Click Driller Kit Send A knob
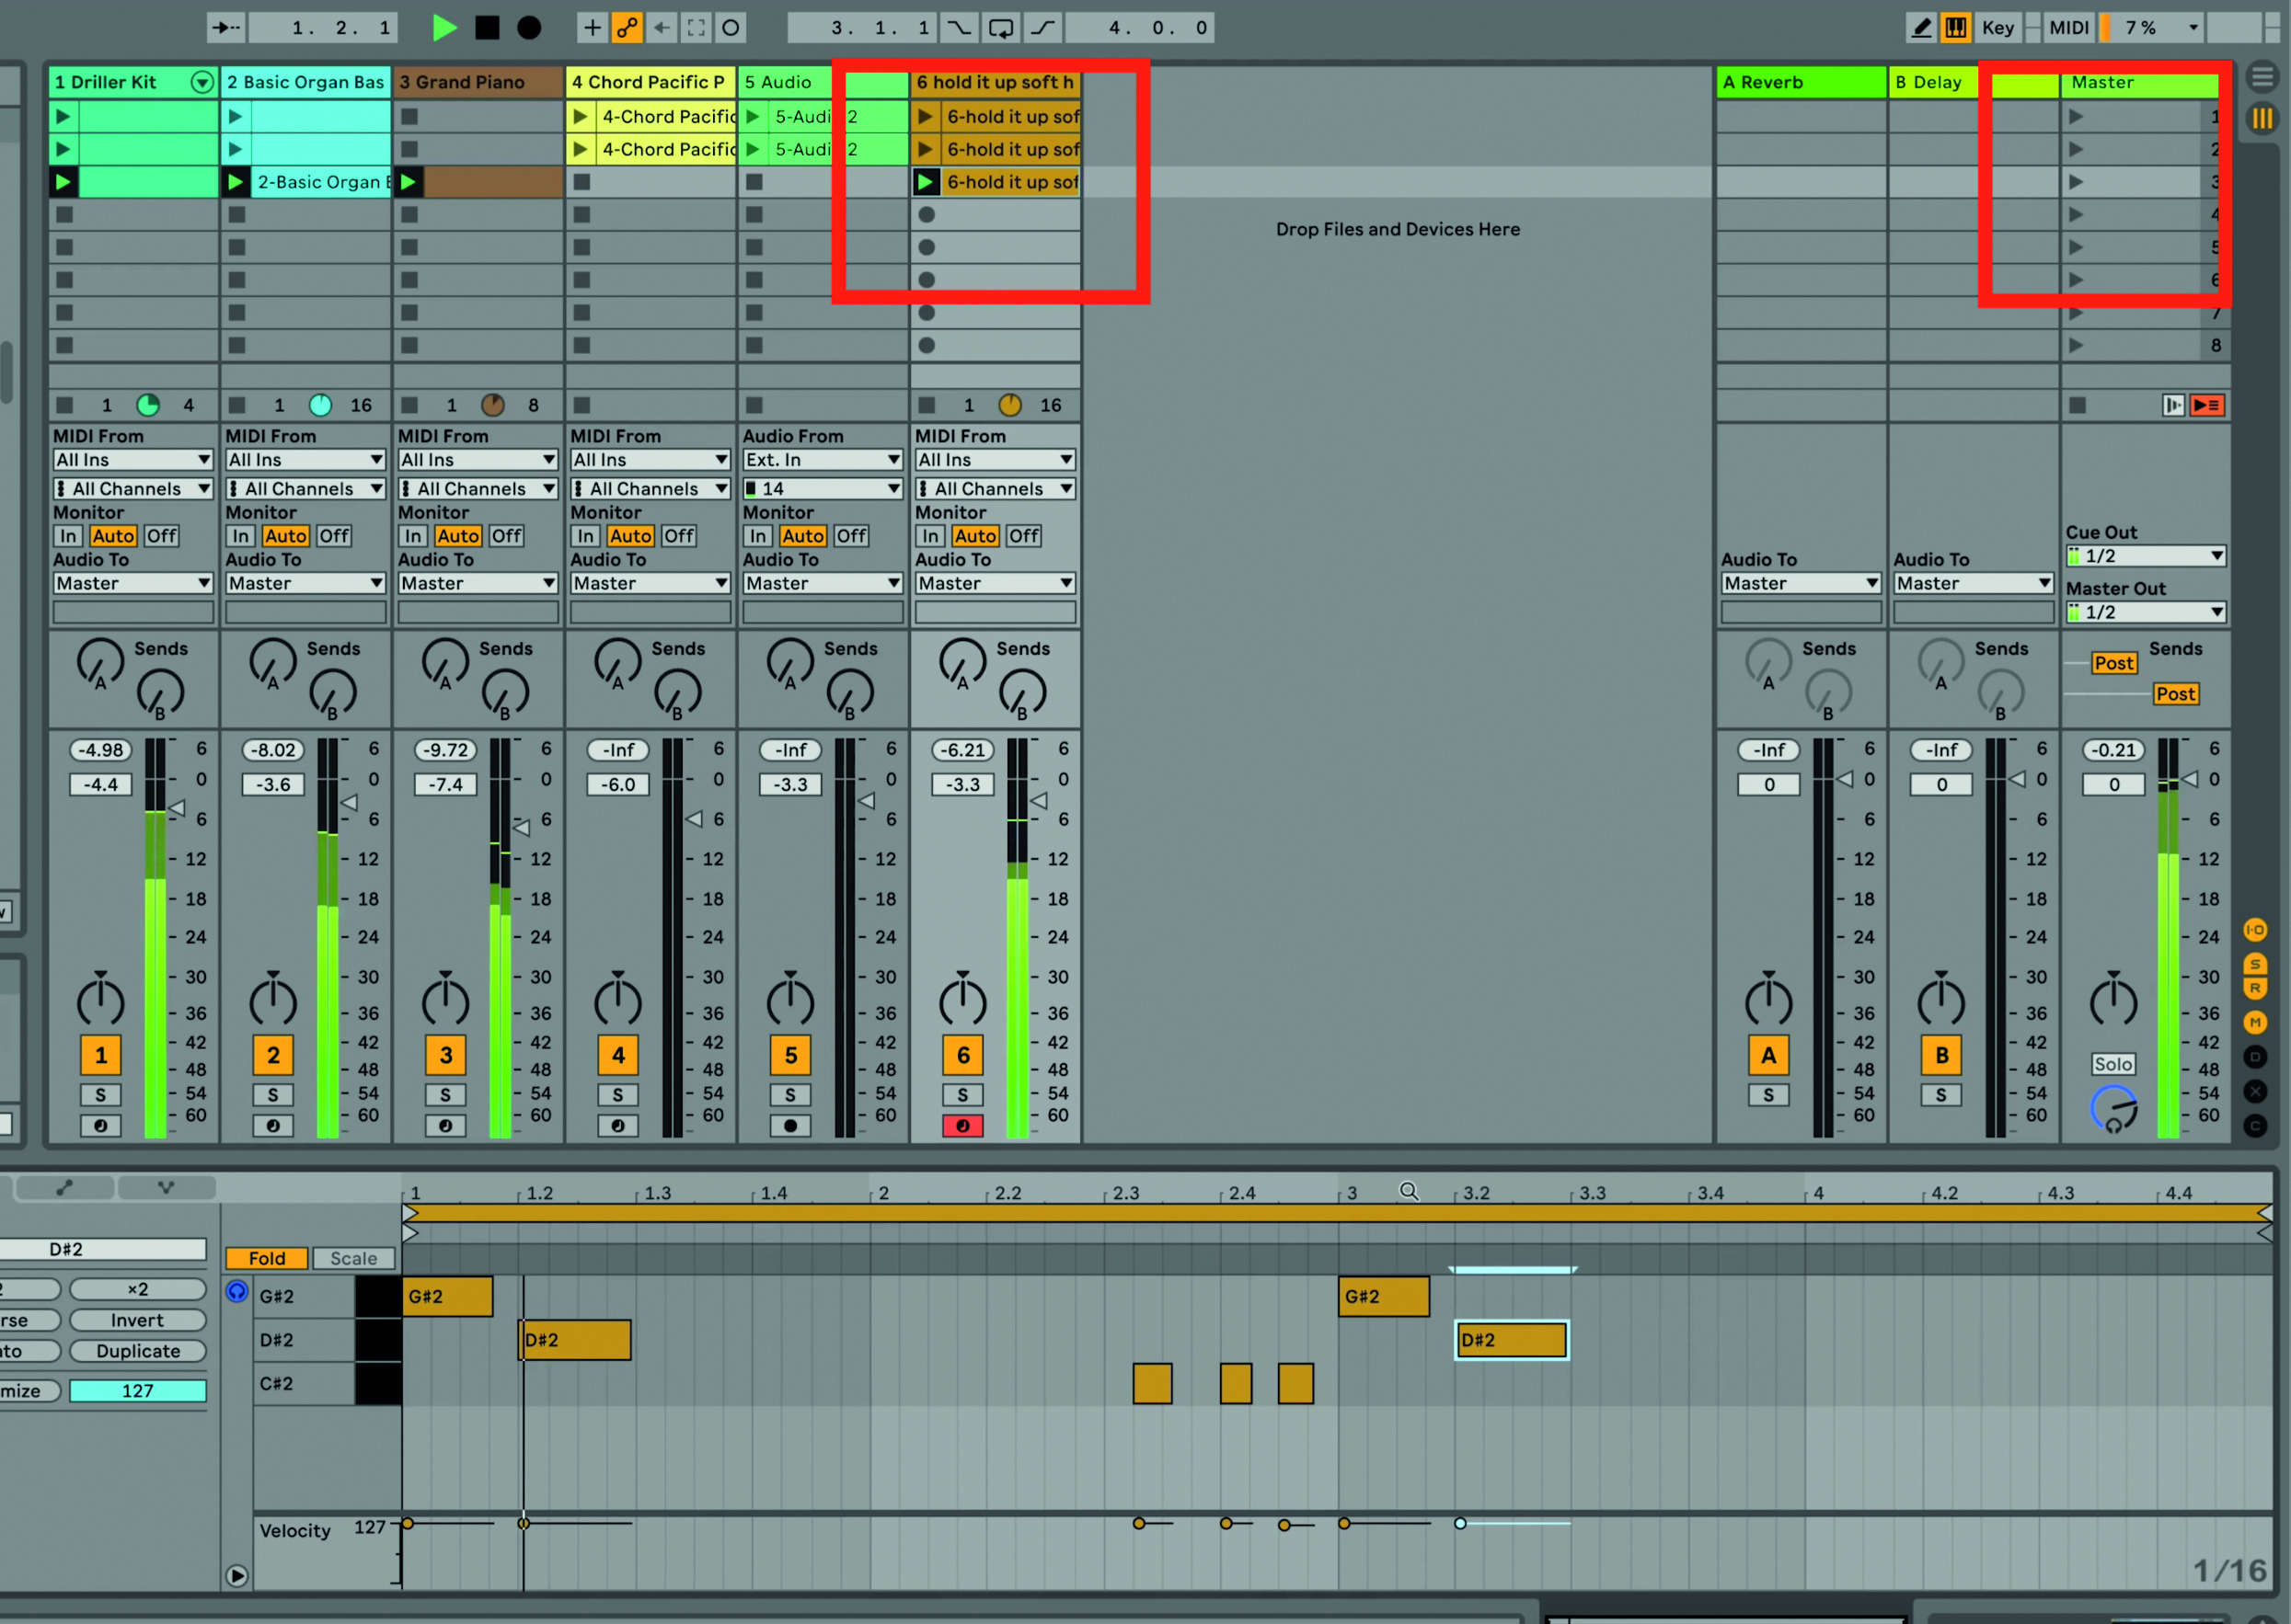Viewport: 2291px width, 1624px height. (x=100, y=664)
